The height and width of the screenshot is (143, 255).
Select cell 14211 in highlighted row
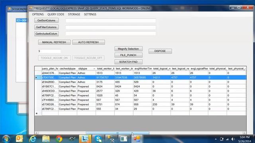[x=161, y=77]
